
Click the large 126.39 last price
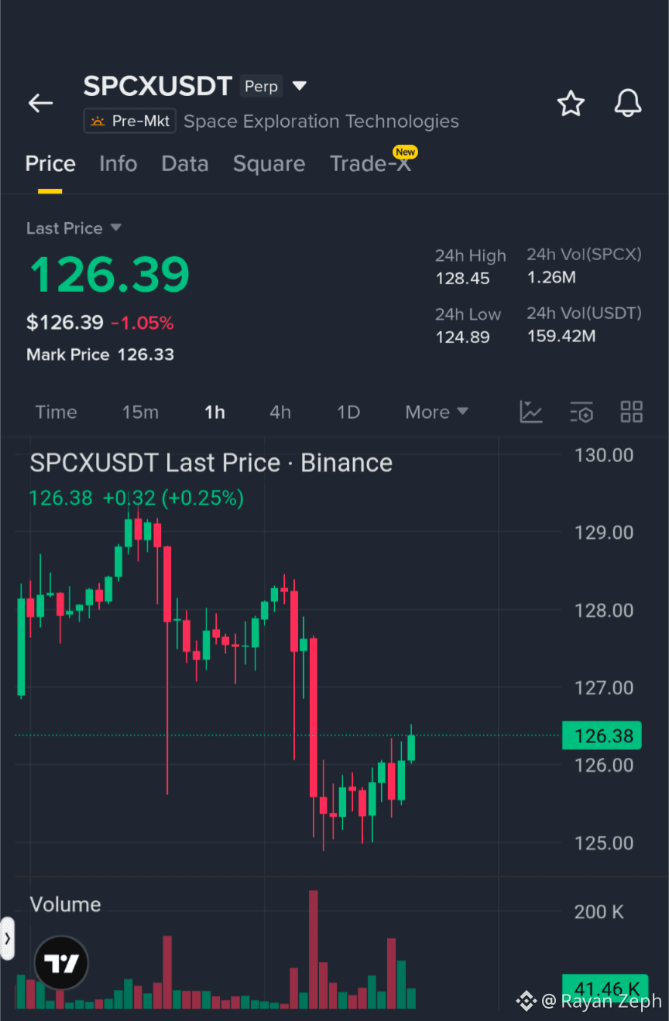109,274
